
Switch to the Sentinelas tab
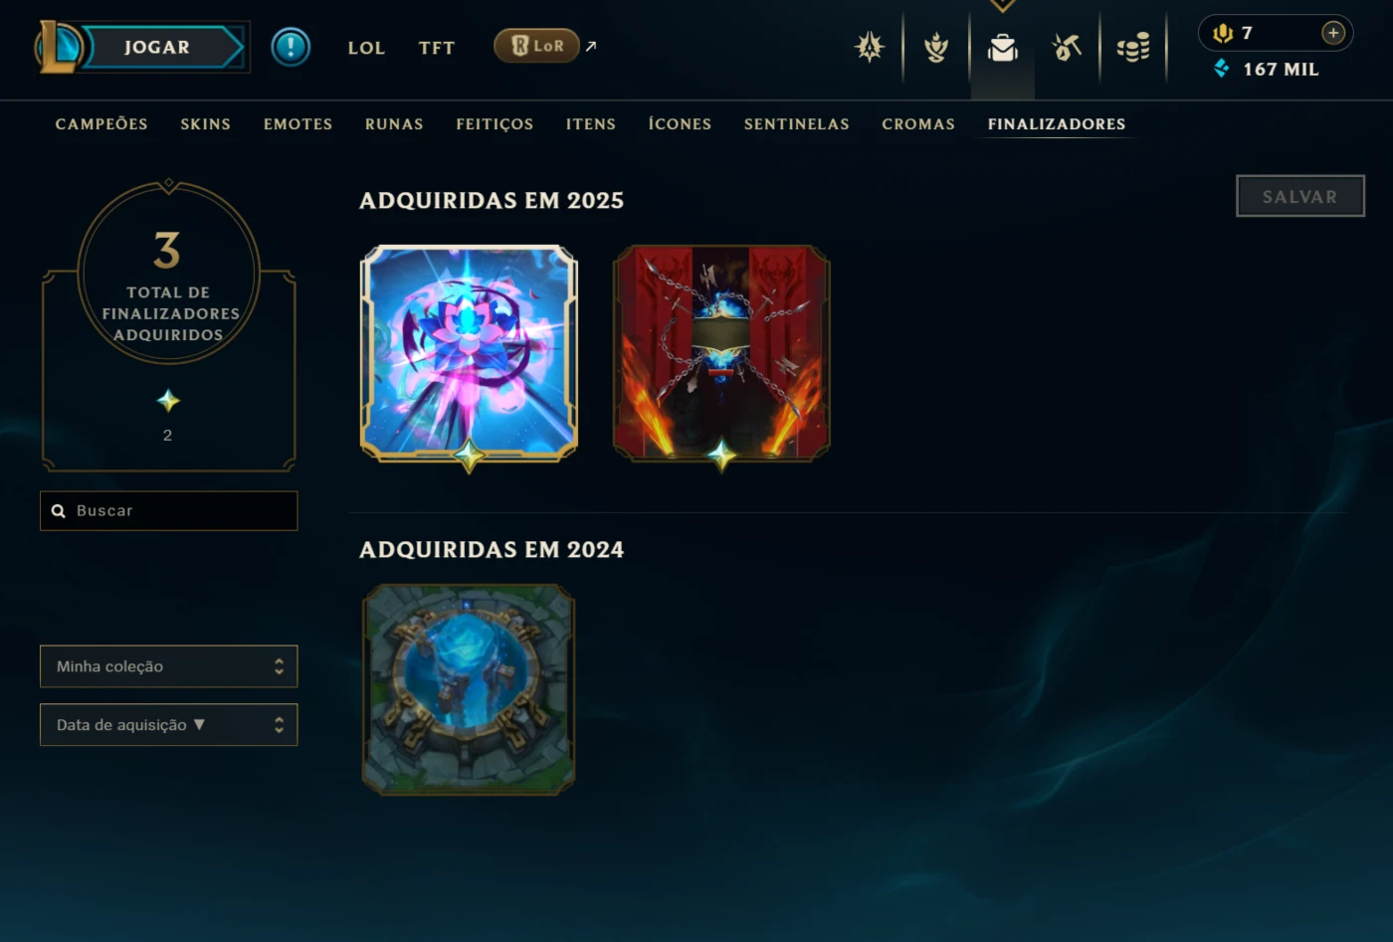click(797, 124)
